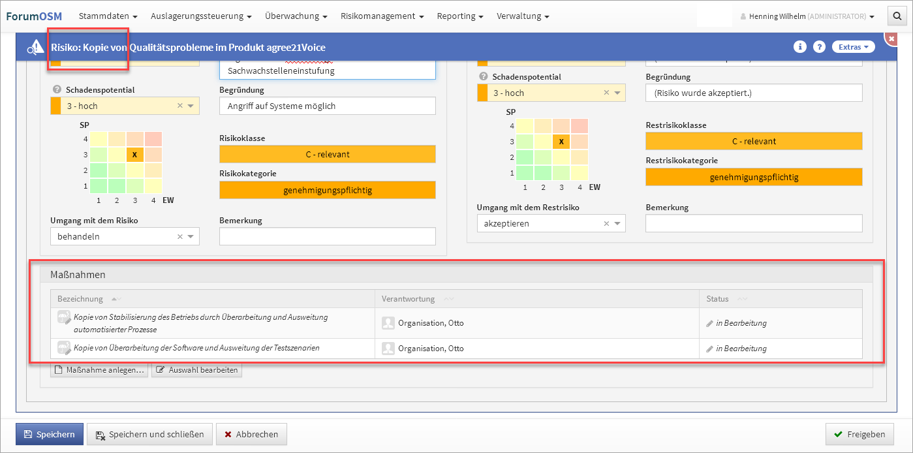Viewport: 913px width, 453px height.
Task: Click the question mark help icon in header
Action: (x=819, y=47)
